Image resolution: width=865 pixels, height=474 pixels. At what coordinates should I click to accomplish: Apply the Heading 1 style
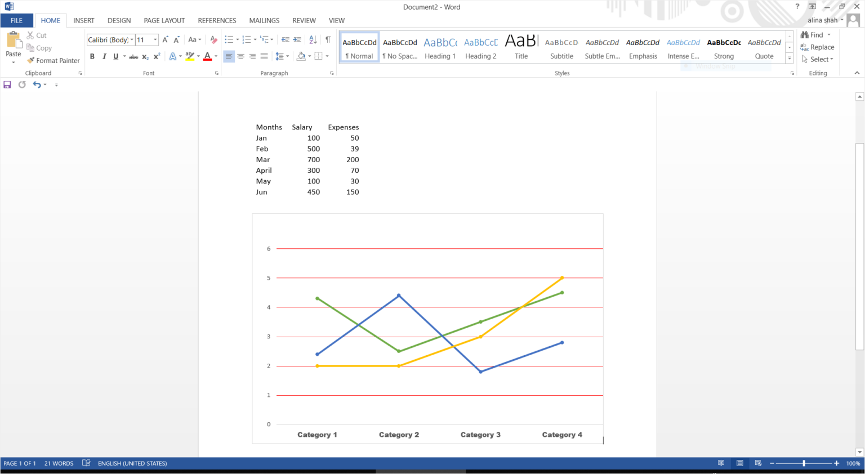(440, 48)
